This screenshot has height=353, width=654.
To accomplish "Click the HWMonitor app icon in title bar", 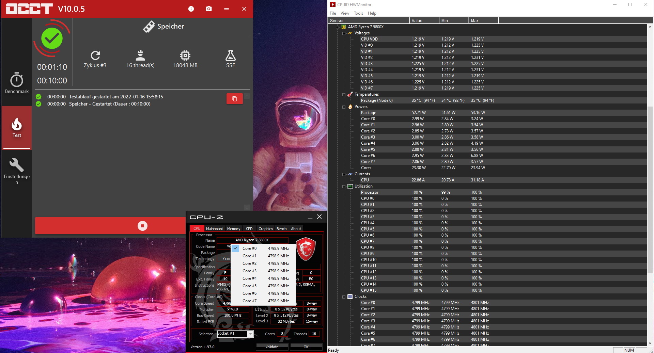I will click(x=333, y=4).
